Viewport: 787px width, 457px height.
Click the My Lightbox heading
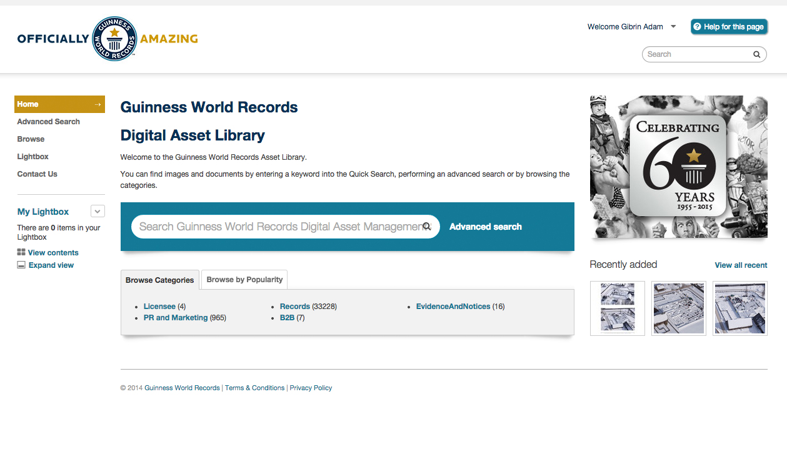[43, 212]
